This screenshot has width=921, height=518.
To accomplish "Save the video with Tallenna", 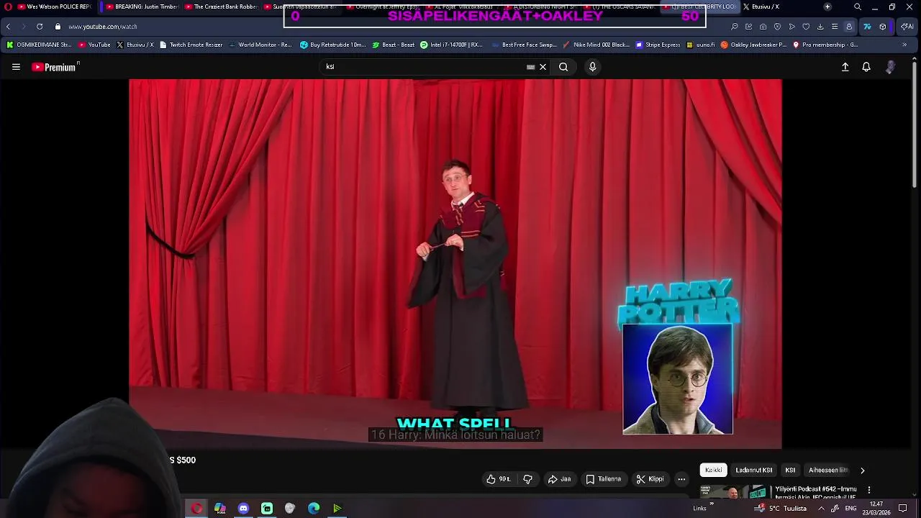I will point(603,479).
